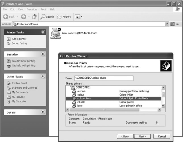The height and width of the screenshot is (142, 183).
Task: Collapse the Printer Tasks panel
Action: click(x=43, y=32)
